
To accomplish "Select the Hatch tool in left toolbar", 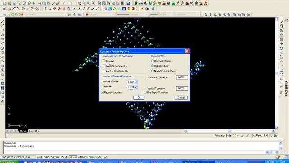I will [2, 83].
